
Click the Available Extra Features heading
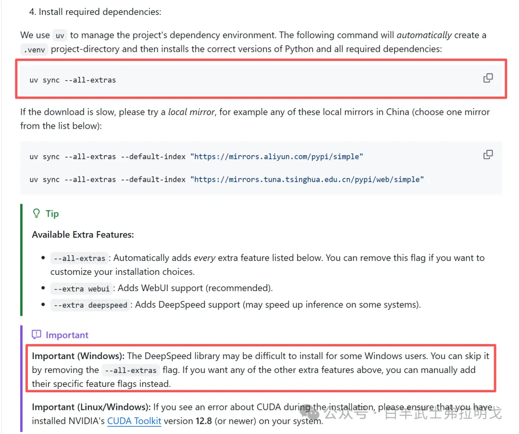(83, 235)
